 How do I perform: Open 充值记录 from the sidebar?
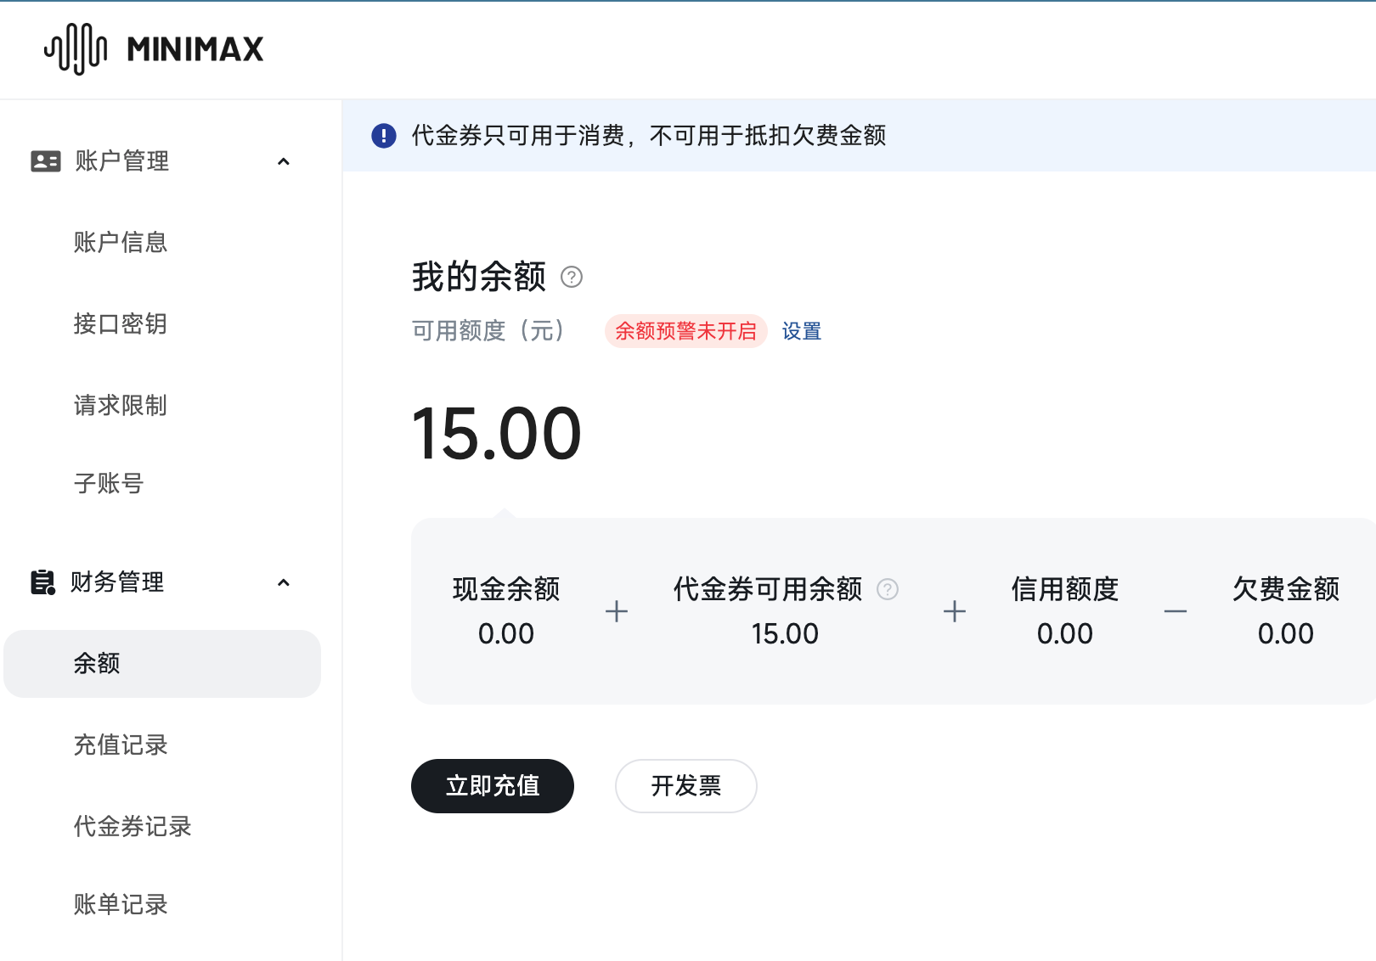(x=121, y=745)
